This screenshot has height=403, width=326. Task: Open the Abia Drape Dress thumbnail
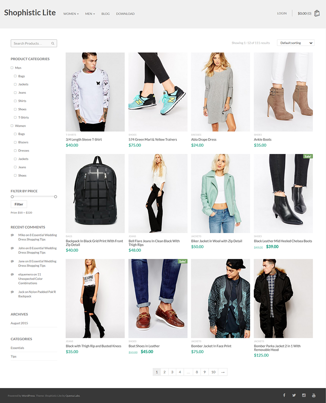(220, 92)
